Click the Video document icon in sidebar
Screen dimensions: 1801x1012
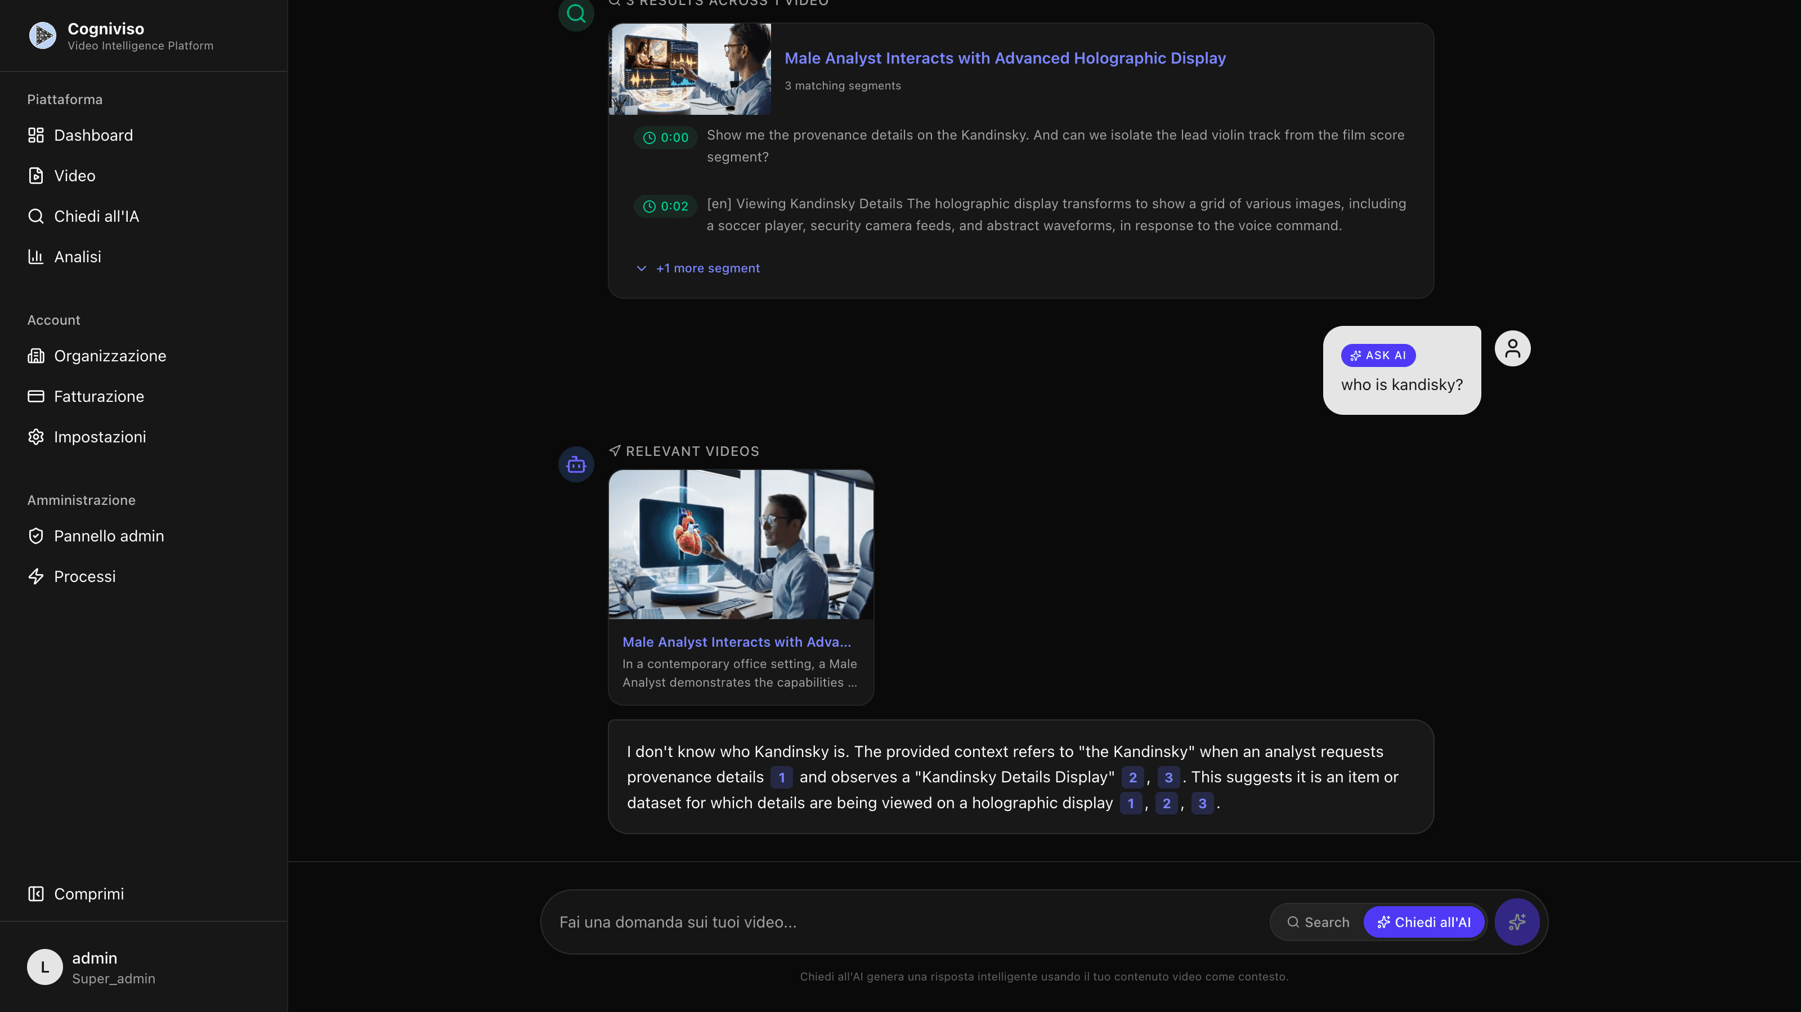tap(37, 176)
